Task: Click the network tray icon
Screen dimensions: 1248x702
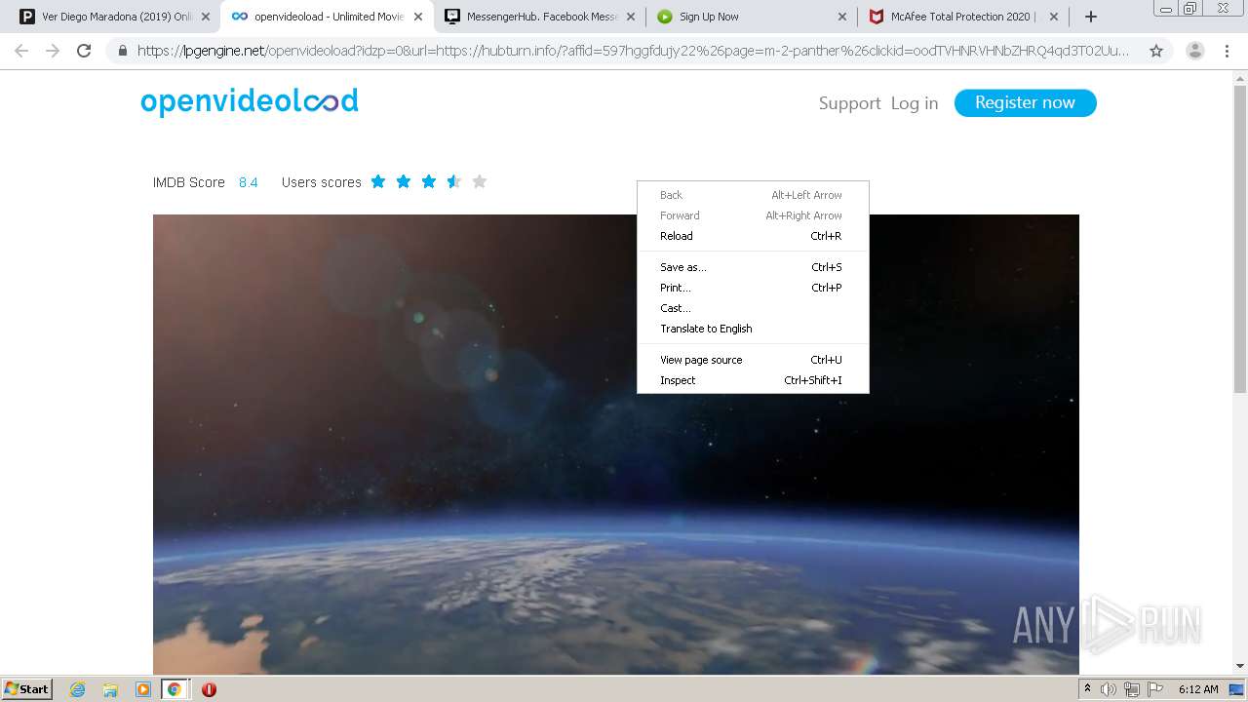Action: pyautogui.click(x=1132, y=689)
